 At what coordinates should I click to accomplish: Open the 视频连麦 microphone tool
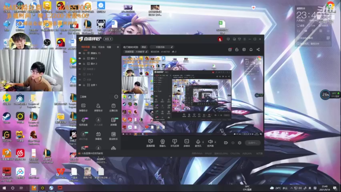83,122
